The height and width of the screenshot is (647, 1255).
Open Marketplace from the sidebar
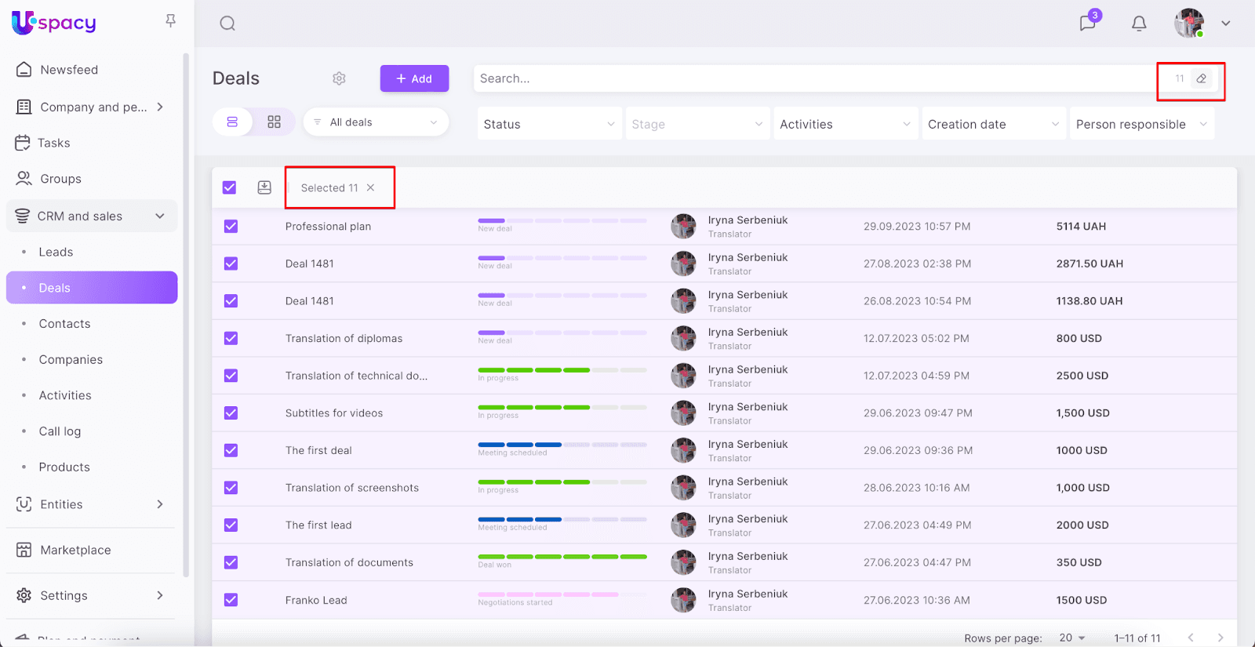pyautogui.click(x=75, y=550)
